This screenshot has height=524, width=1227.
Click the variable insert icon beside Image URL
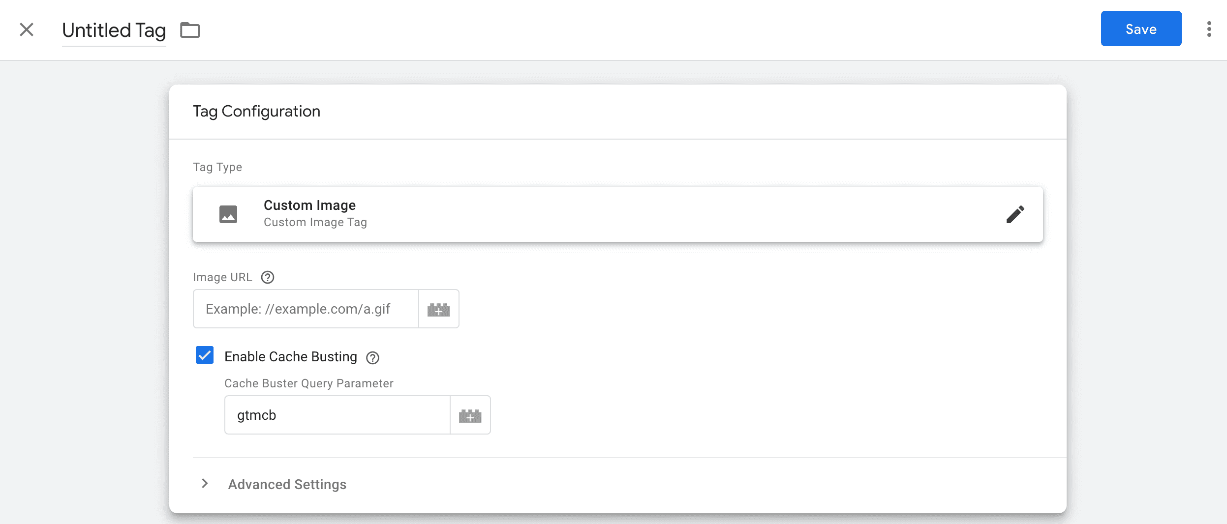pos(438,309)
